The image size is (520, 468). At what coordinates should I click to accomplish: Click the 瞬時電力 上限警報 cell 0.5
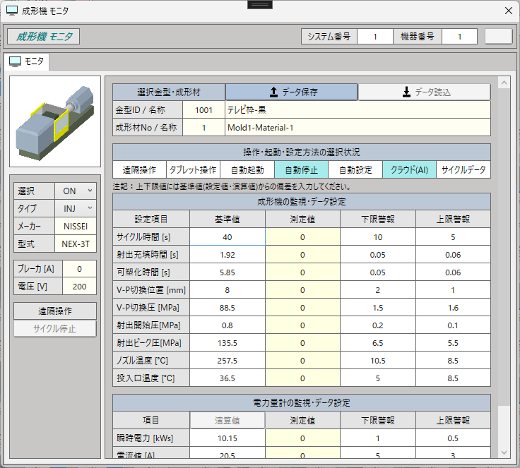click(453, 438)
